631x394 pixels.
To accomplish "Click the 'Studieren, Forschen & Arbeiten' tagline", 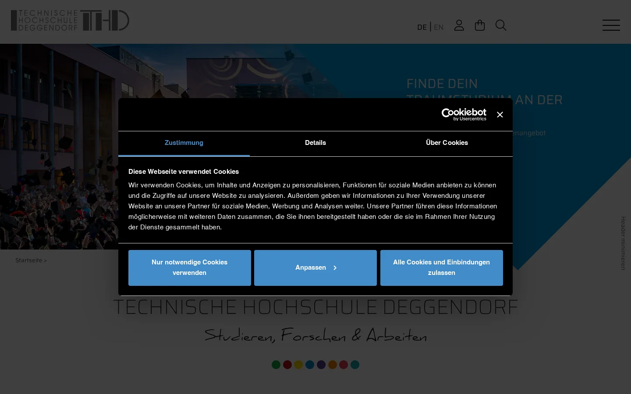I will coord(315,335).
